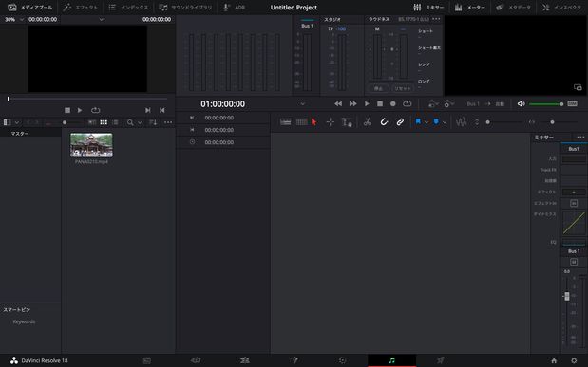The image size is (588, 367).
Task: Play the clip in source preview
Action: coord(80,110)
